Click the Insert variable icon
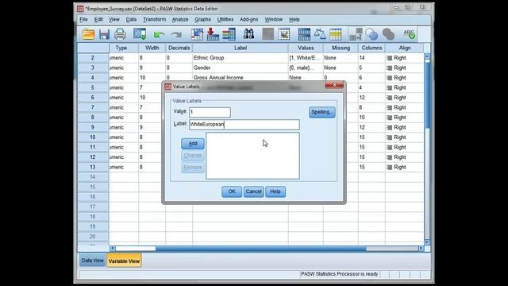The image size is (508, 286). 283,34
